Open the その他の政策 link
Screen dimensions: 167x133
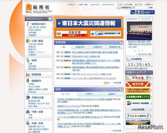click(117, 131)
